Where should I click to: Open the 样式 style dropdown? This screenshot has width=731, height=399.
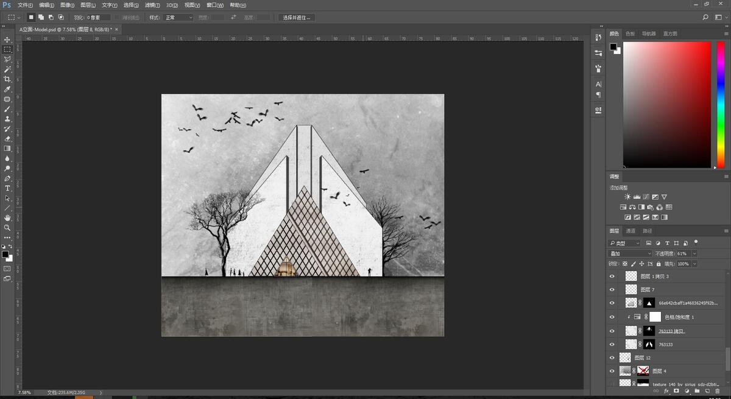[x=178, y=18]
